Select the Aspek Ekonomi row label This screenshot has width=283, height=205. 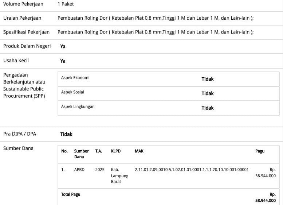75,78
